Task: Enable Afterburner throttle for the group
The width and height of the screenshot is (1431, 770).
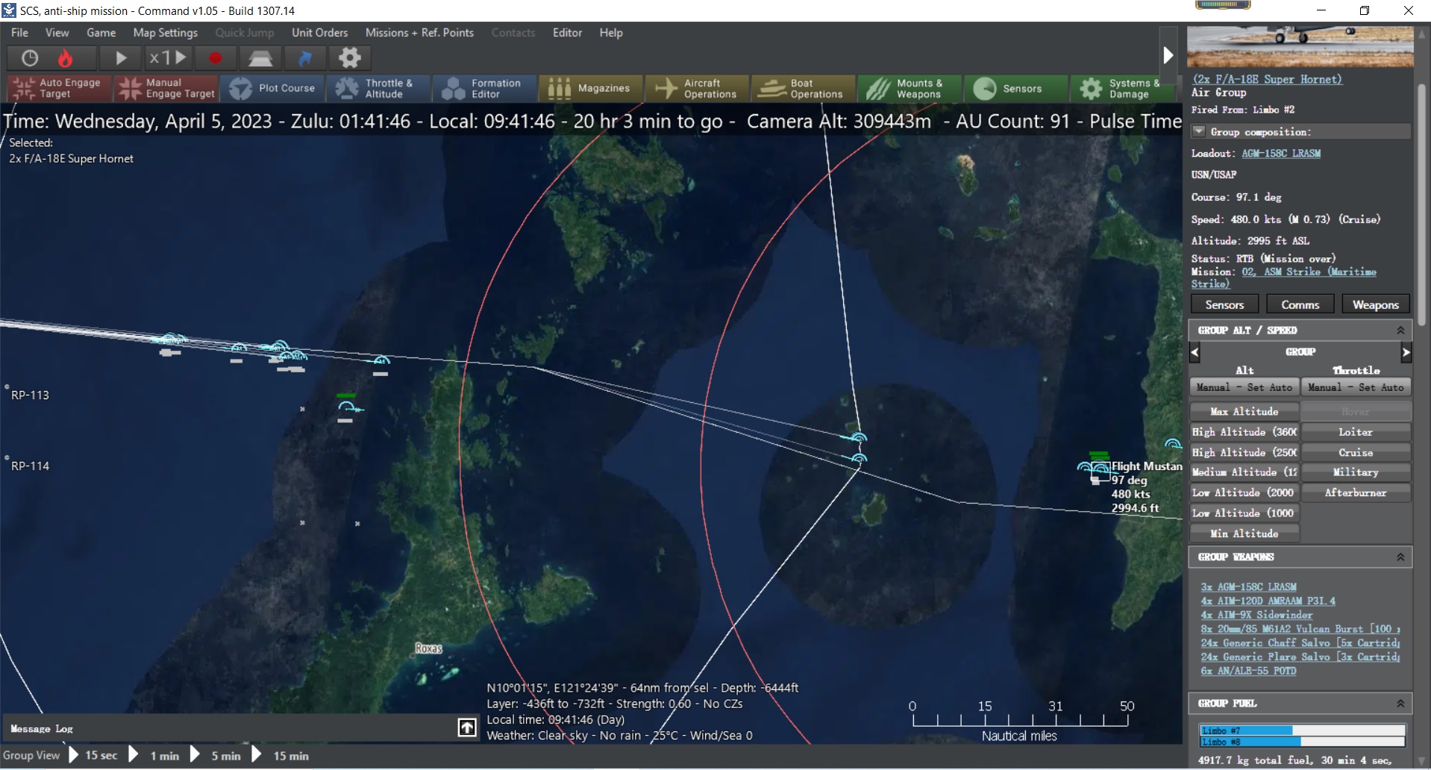Action: (x=1356, y=492)
